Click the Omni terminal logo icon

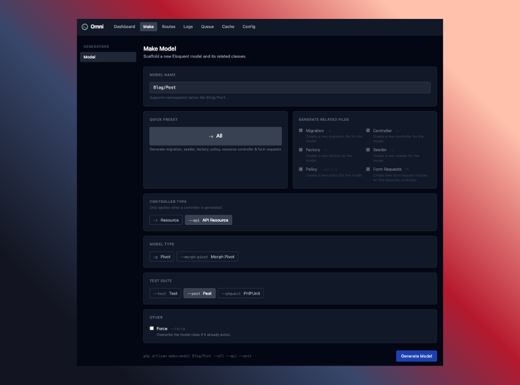[x=84, y=27]
